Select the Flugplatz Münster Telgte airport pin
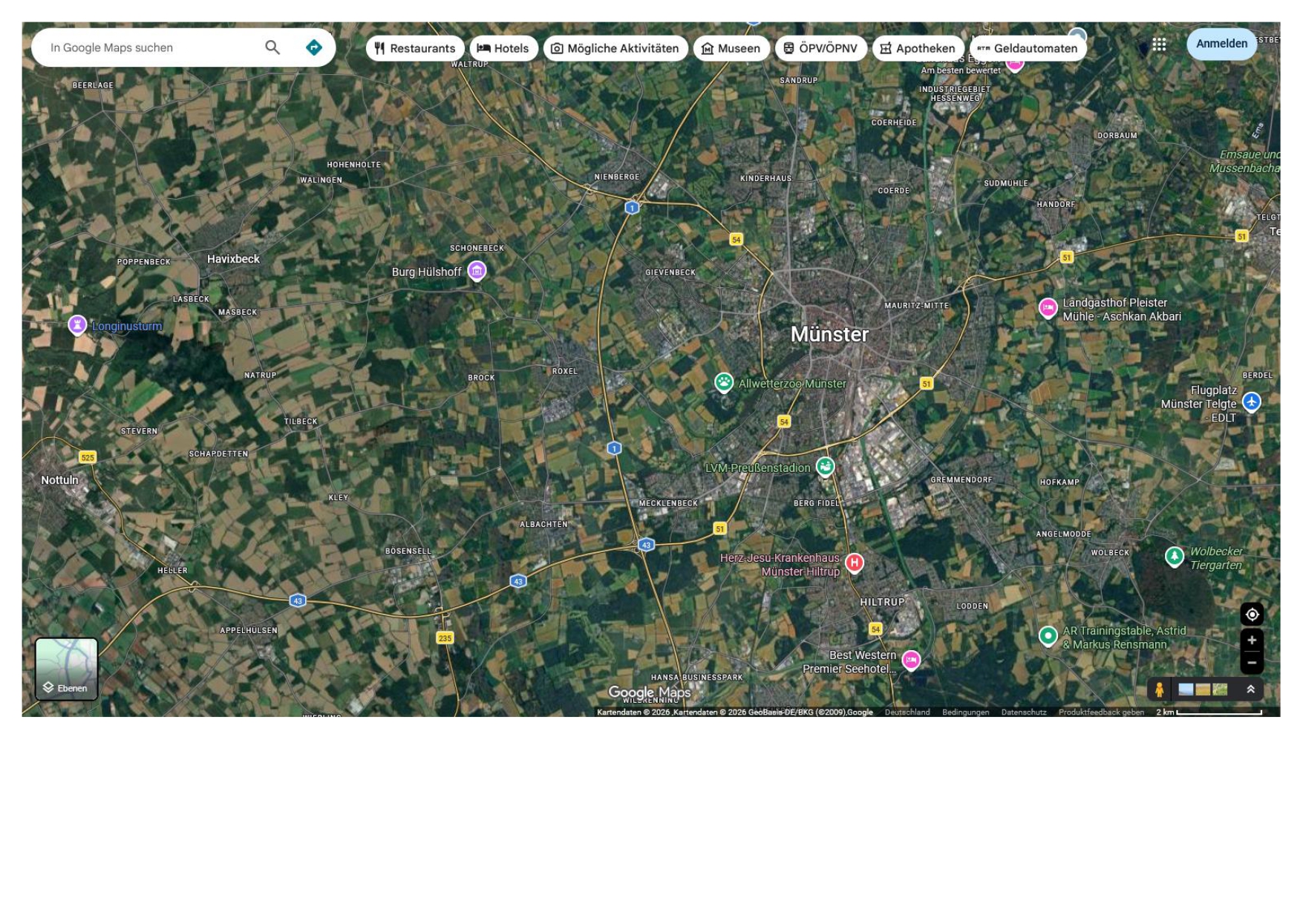Viewport: 1303px width, 921px height. [1252, 401]
